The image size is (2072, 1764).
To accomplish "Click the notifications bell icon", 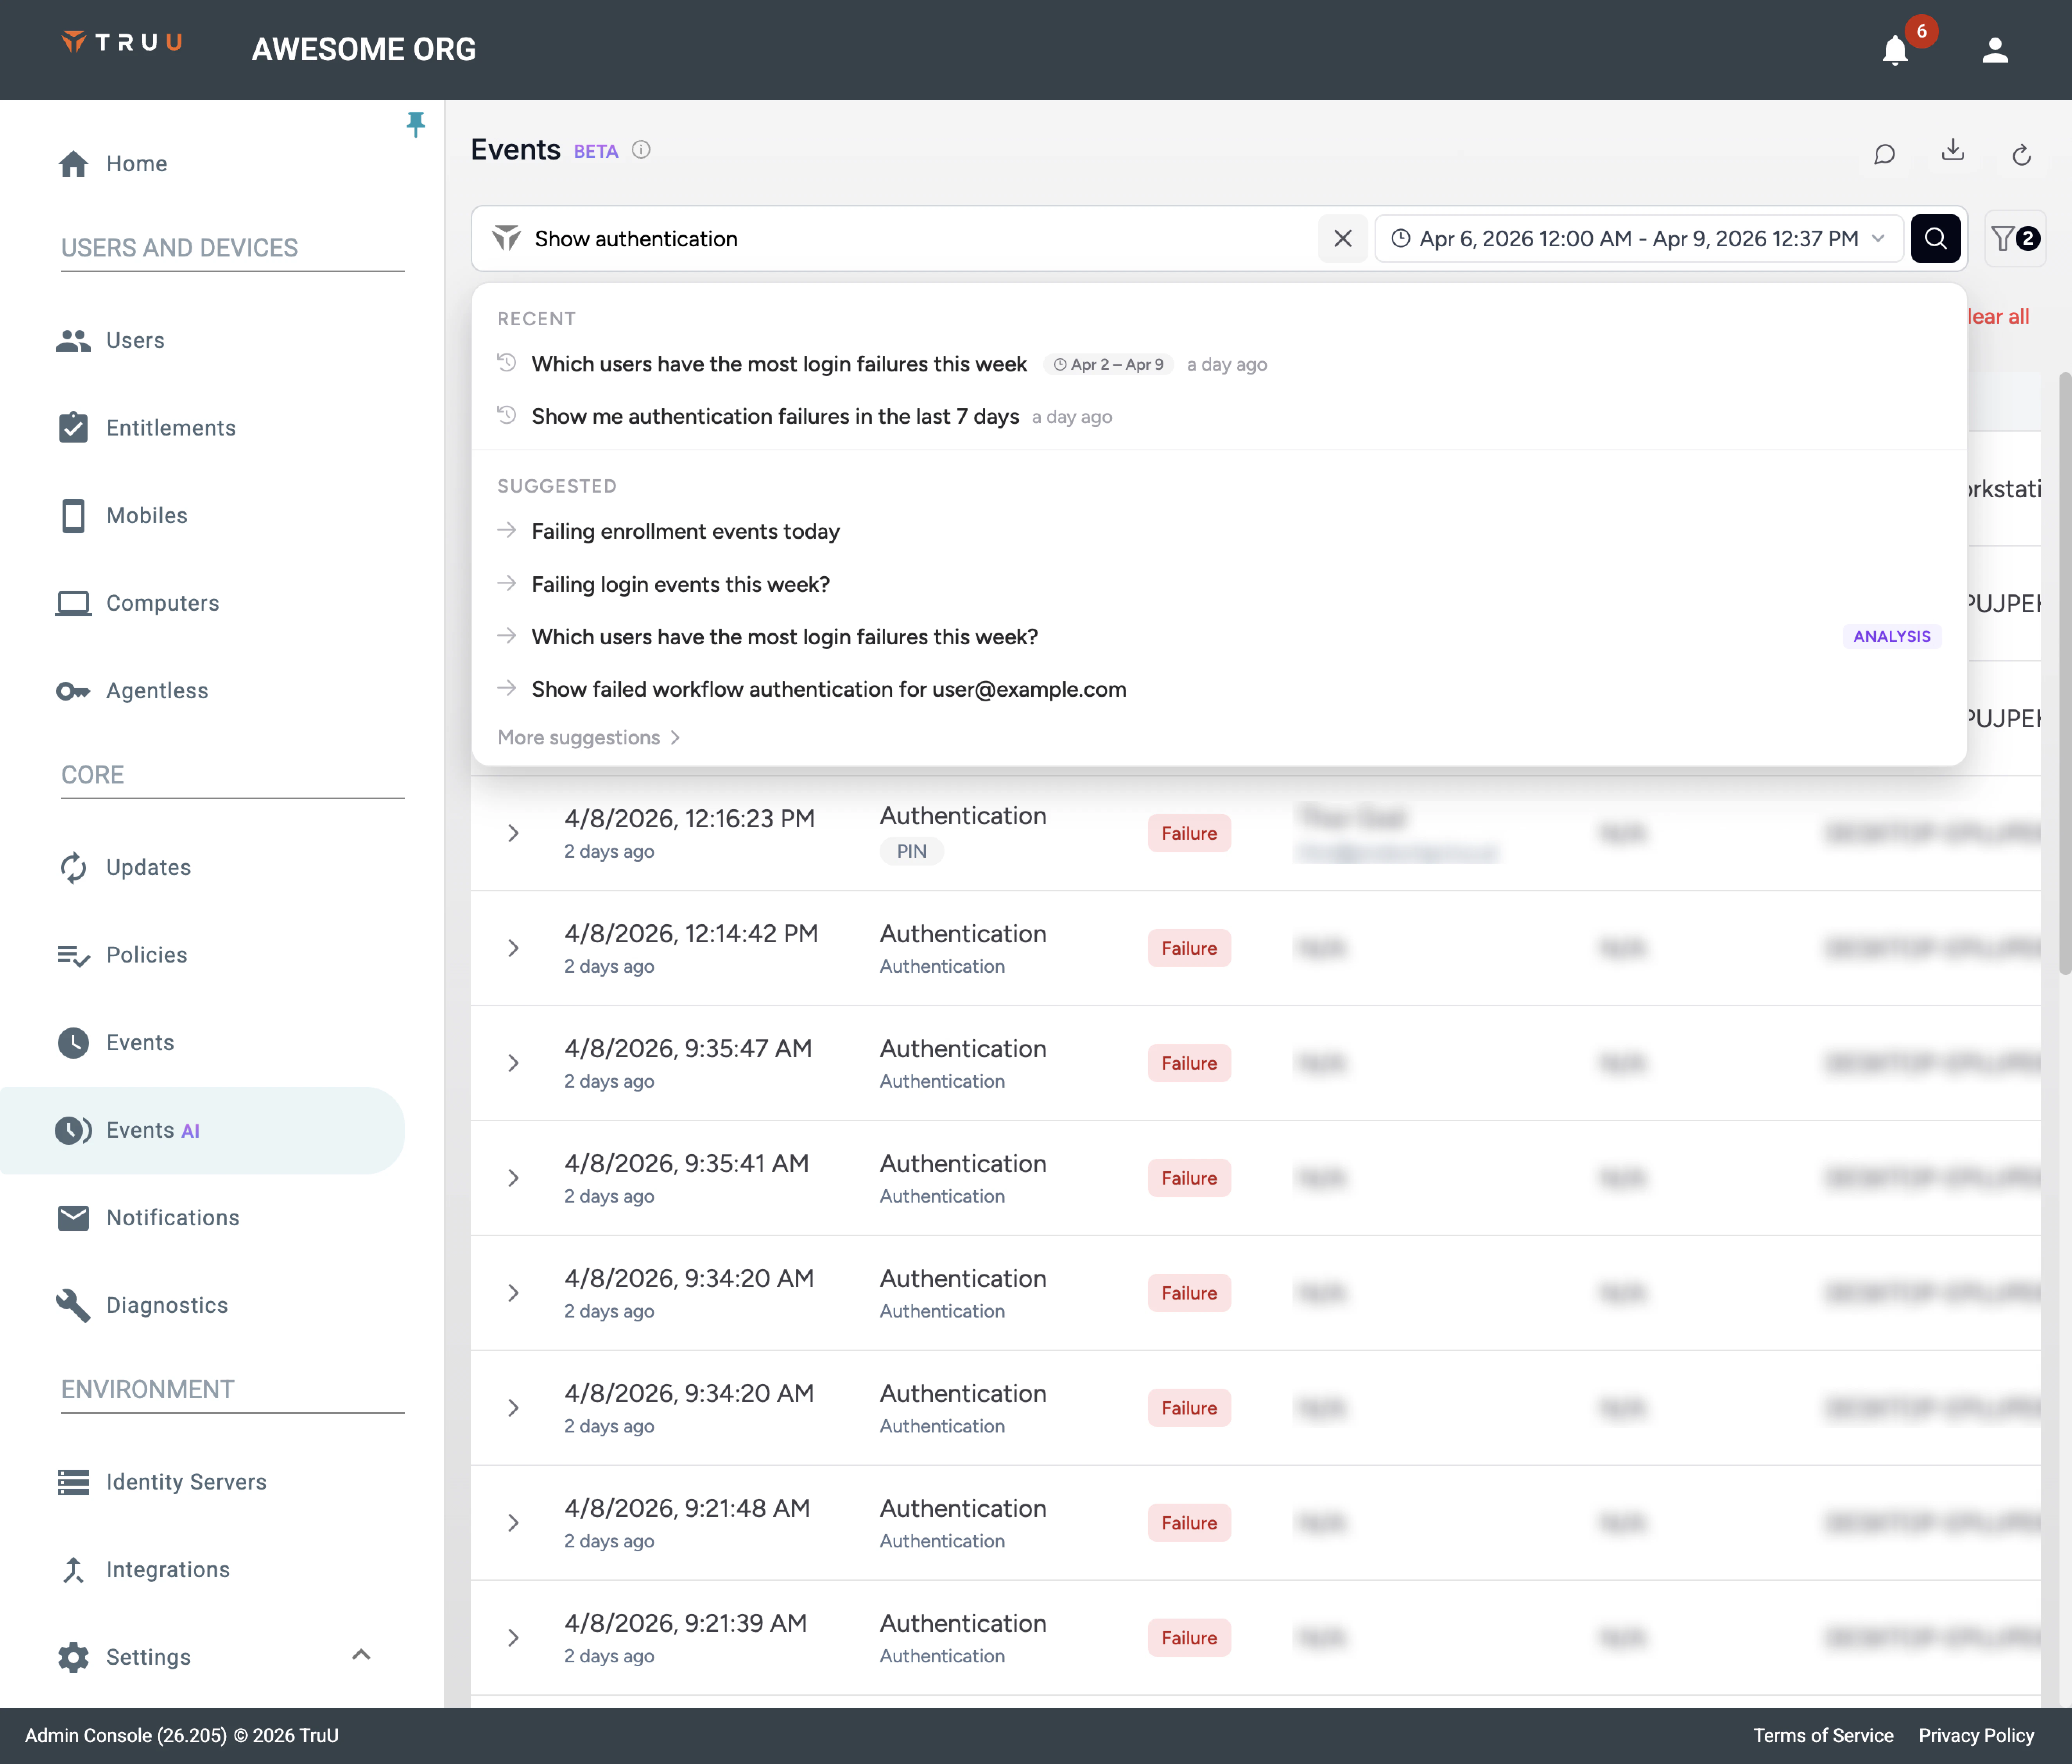I will pyautogui.click(x=1894, y=50).
